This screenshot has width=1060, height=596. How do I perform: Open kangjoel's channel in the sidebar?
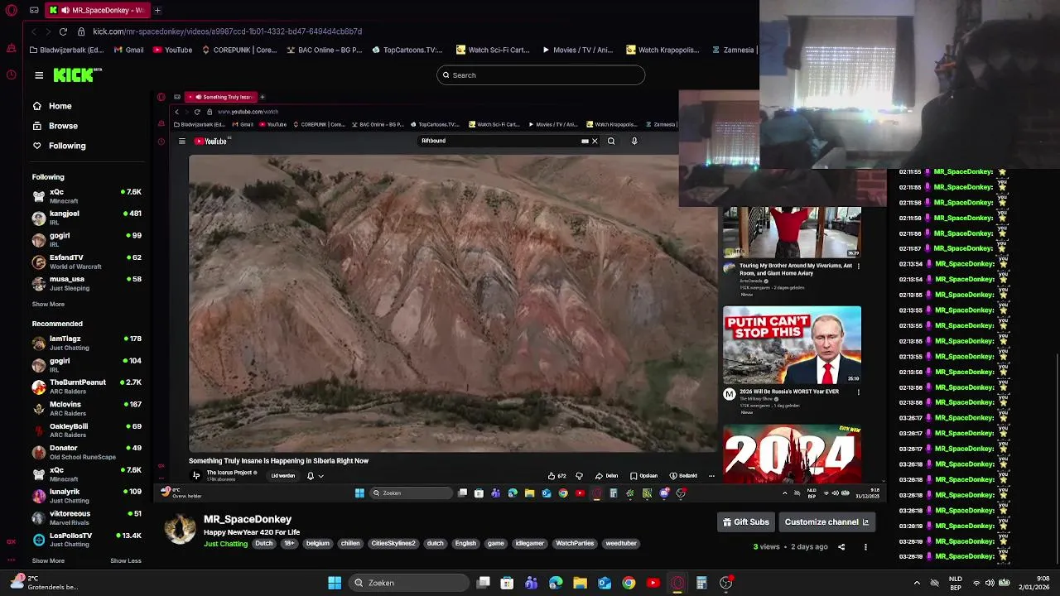(x=86, y=218)
